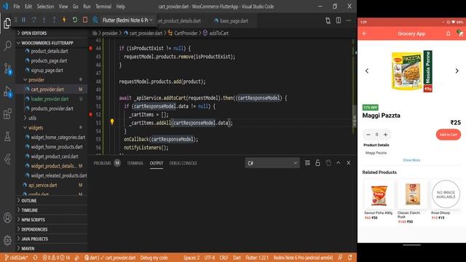
Task: Open the Explorer view in activity bar
Action: tap(7, 23)
